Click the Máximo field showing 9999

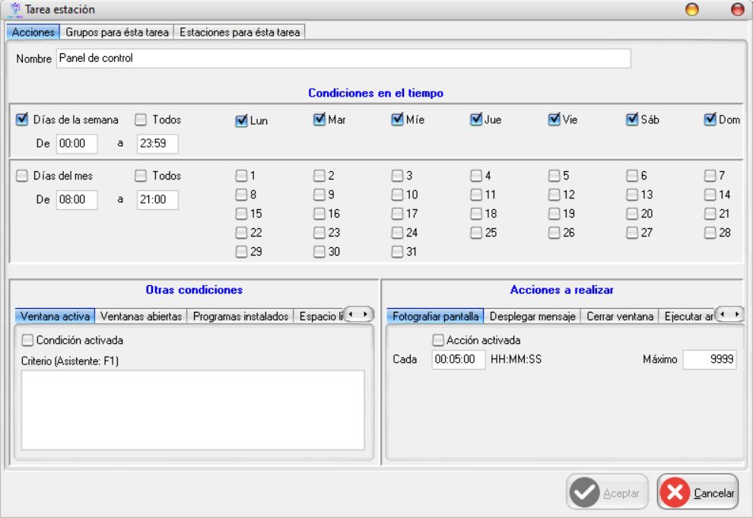click(710, 360)
